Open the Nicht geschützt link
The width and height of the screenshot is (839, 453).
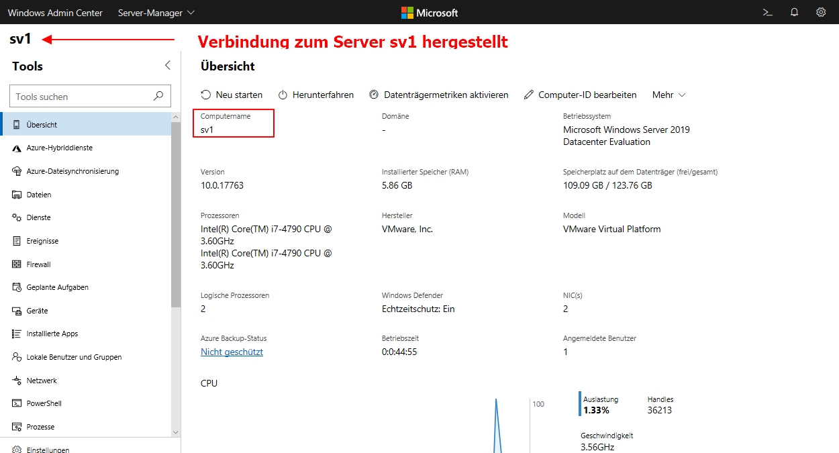pos(232,352)
